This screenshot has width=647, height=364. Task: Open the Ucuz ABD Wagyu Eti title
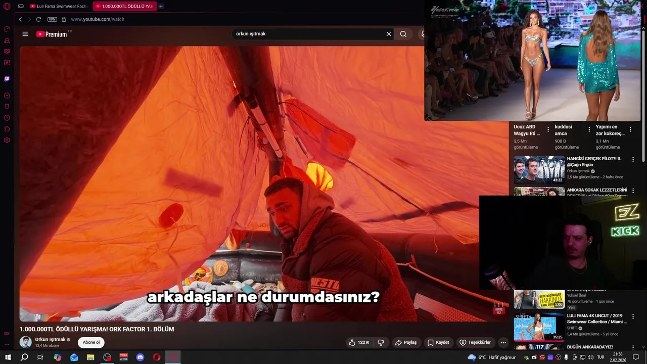click(x=527, y=130)
